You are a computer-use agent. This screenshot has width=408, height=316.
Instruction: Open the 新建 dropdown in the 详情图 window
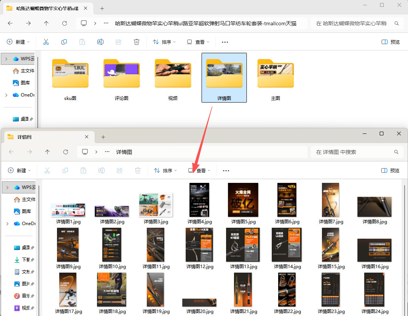pos(19,170)
